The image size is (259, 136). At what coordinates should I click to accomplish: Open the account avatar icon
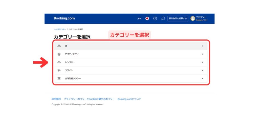click(x=192, y=18)
